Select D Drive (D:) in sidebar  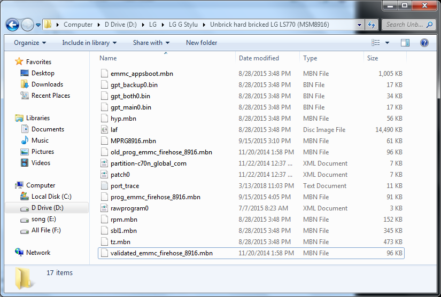(47, 208)
